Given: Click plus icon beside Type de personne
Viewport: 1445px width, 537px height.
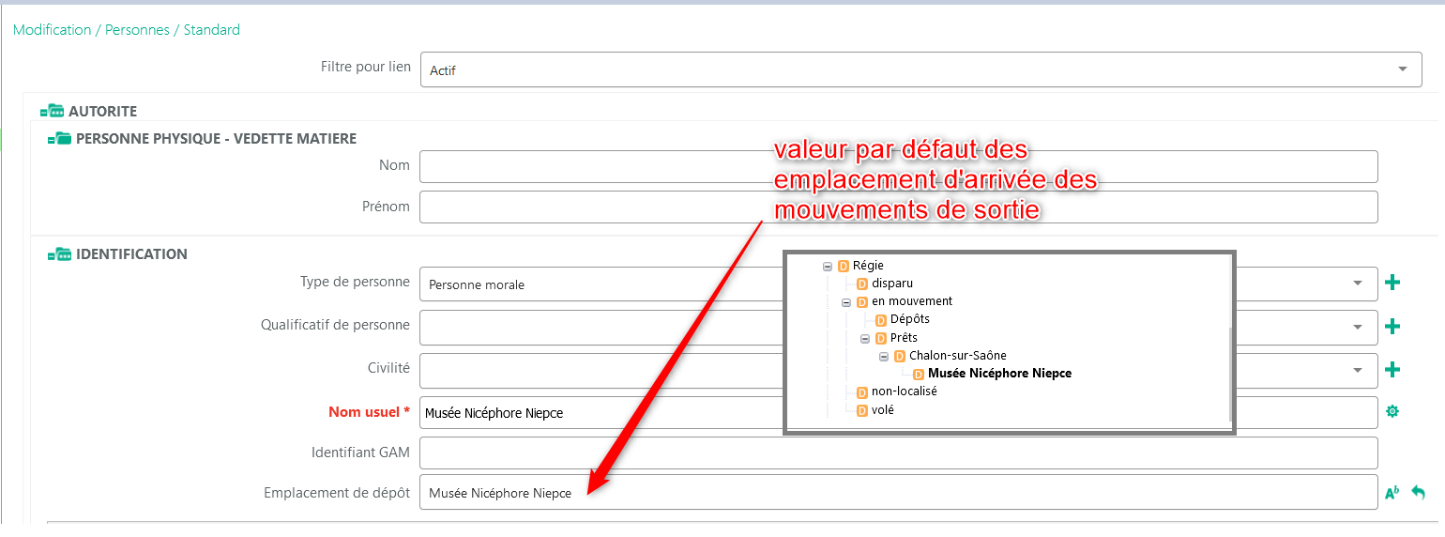Looking at the screenshot, I should tap(1392, 283).
